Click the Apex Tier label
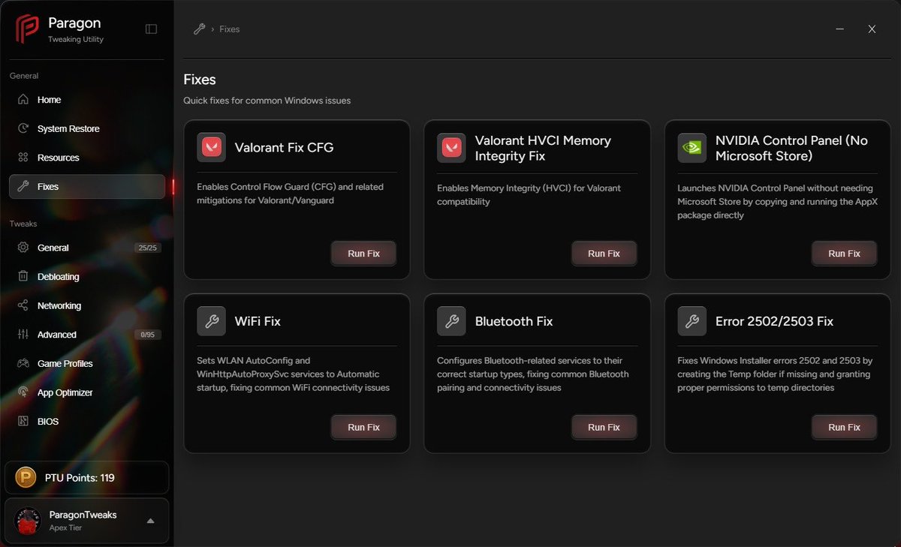 65,528
